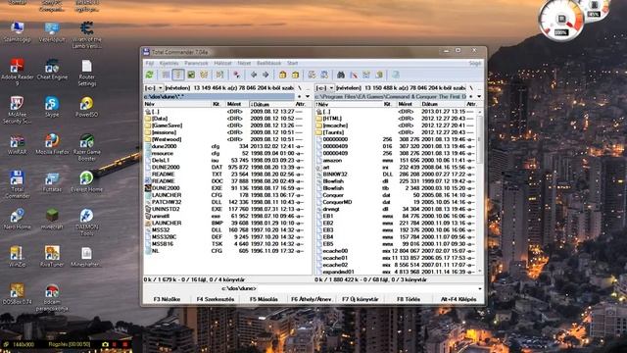Select ConquerMD file in right panel
627x353 pixels.
[x=396, y=202]
